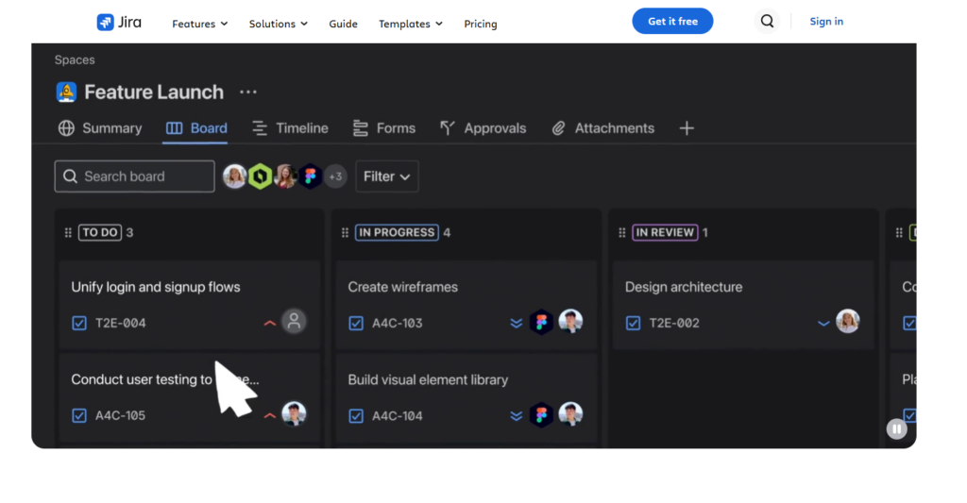
Task: Toggle the task checkbox on T2E-002
Action: (x=633, y=323)
